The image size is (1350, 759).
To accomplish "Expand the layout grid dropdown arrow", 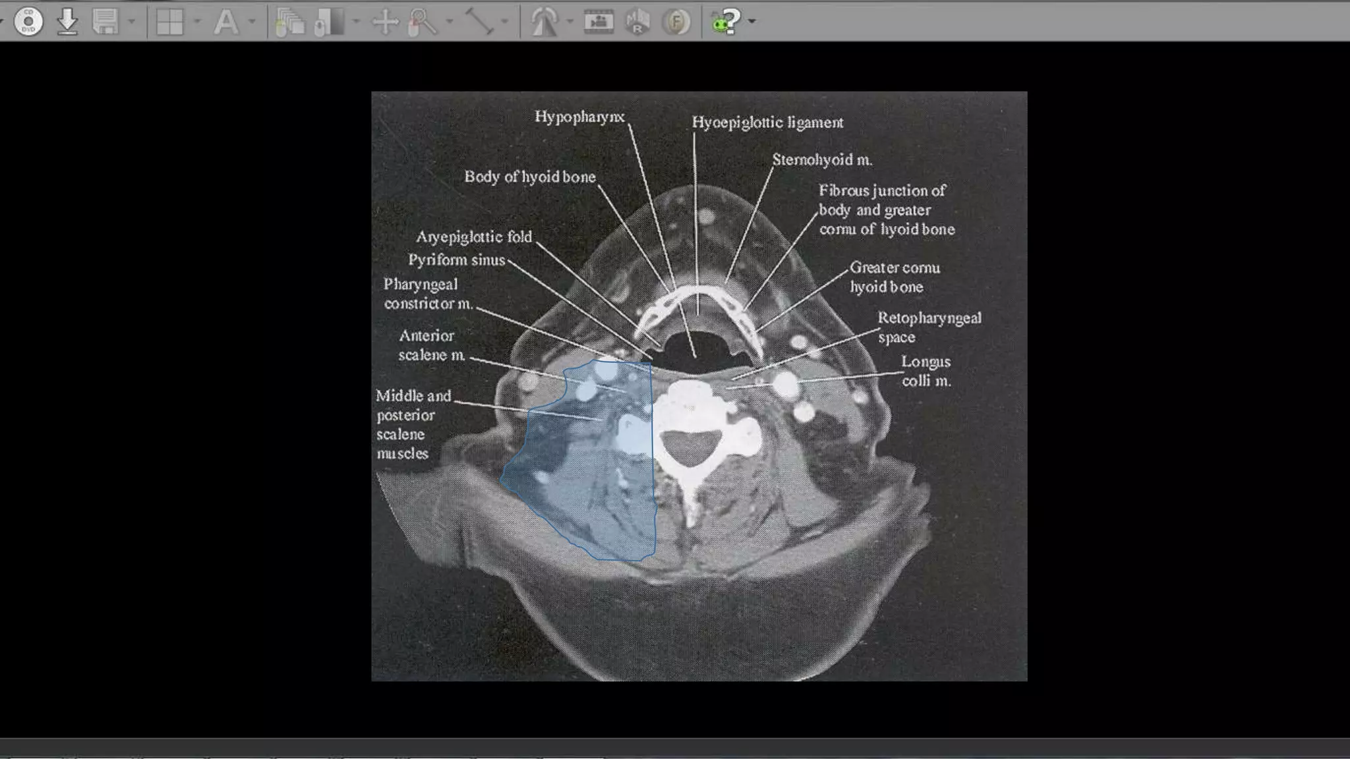I will (196, 22).
